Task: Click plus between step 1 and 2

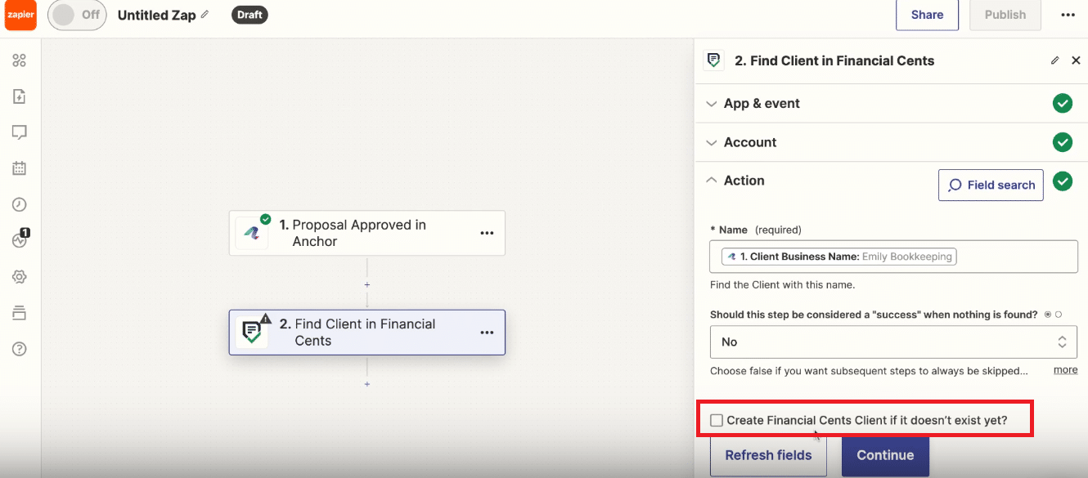Action: pos(367,284)
